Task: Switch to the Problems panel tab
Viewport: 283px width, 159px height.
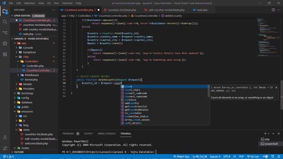Action: pos(71,133)
